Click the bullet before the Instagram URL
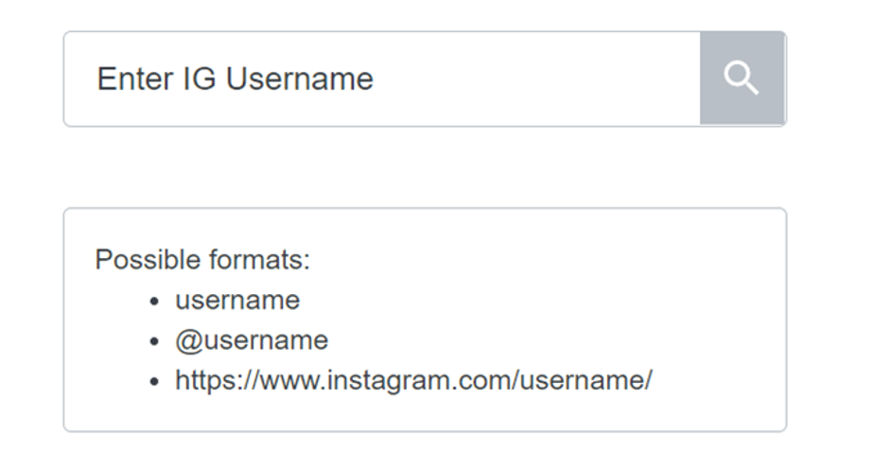This screenshot has height=451, width=890. [154, 382]
